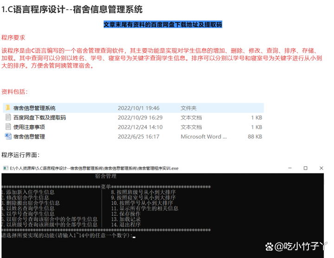Click menu option 9 按照寝室号从小到大排序
This screenshot has width=334, height=258.
pos(143,198)
